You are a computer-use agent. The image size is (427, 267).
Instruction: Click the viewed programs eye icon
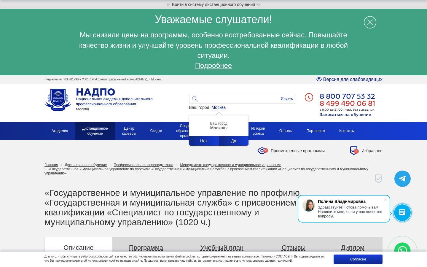tap(262, 151)
